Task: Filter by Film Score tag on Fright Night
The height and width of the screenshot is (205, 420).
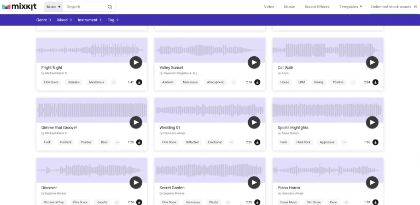Action: (x=51, y=82)
